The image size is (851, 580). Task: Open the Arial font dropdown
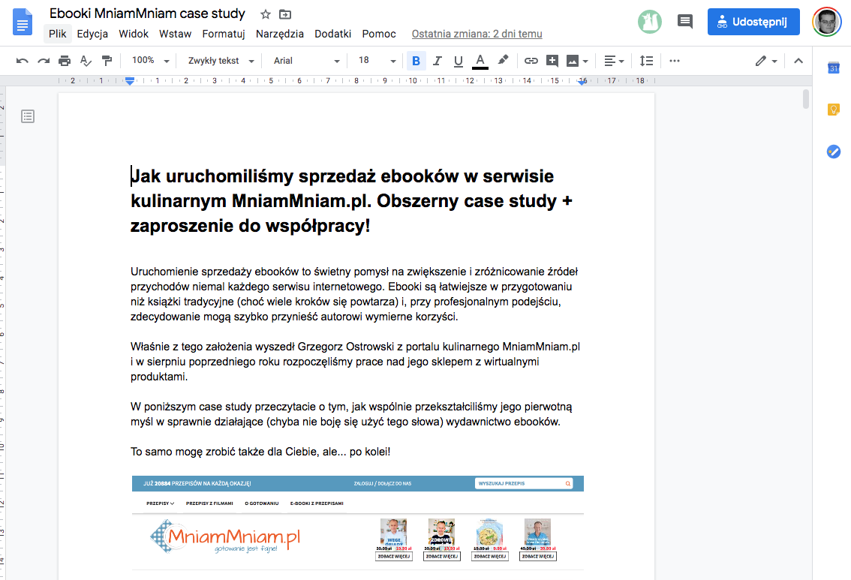point(306,61)
